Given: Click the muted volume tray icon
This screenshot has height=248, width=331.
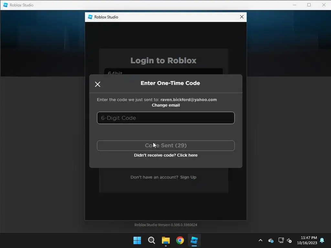Looking at the screenshot, I should [x=289, y=240].
